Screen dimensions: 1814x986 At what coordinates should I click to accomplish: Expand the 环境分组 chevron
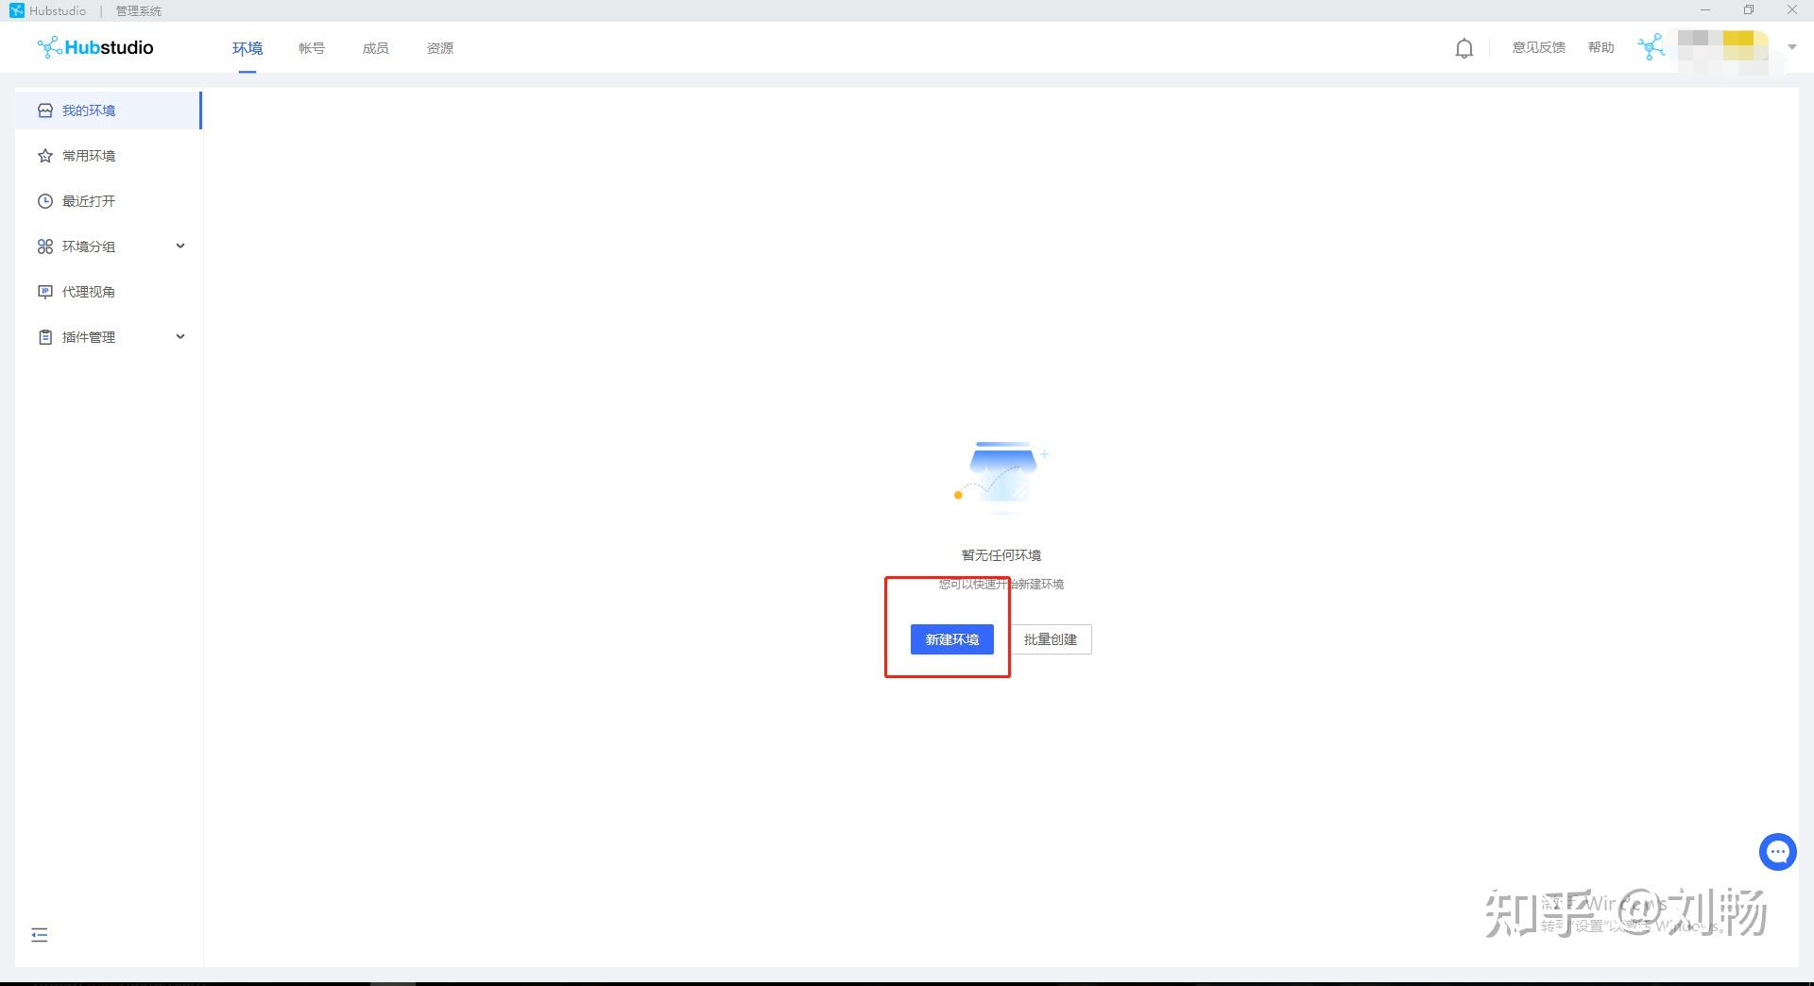[180, 246]
